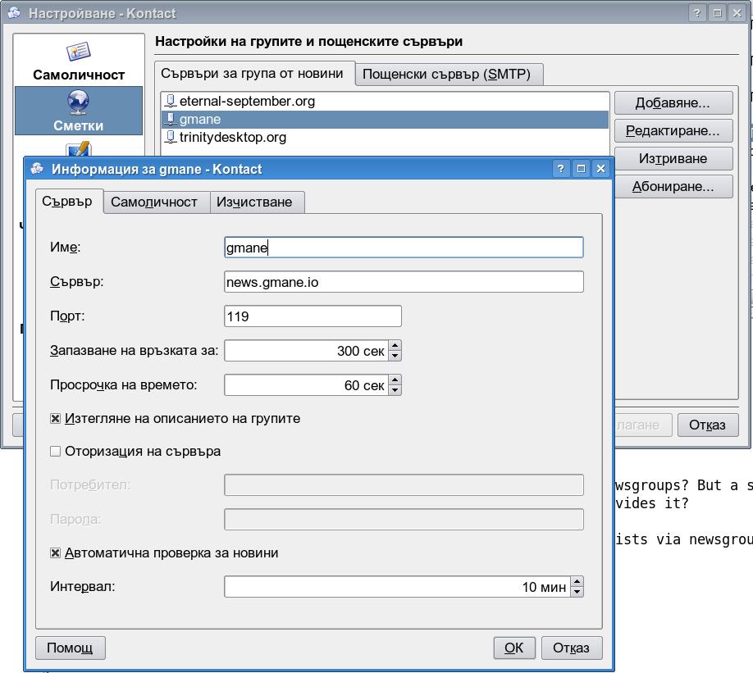The image size is (753, 673).
Task: Open the Kontact icon menu of the Настройване window
Action: (x=14, y=13)
